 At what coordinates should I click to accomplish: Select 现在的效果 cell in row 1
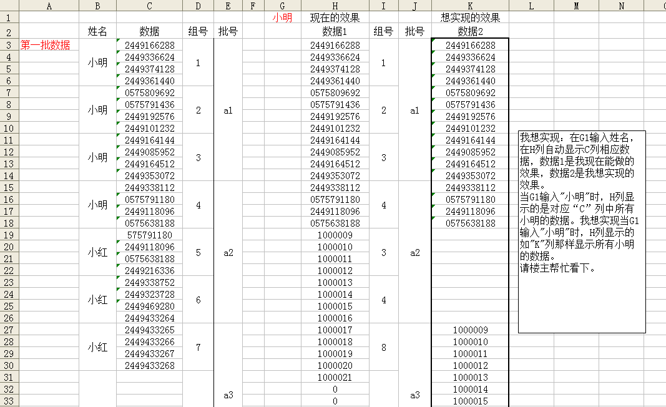[335, 18]
